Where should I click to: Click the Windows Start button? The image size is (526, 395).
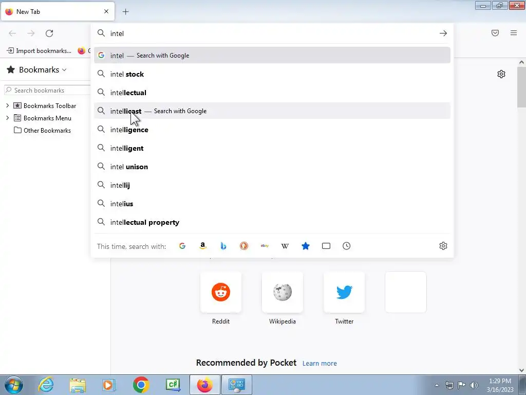[x=14, y=385]
